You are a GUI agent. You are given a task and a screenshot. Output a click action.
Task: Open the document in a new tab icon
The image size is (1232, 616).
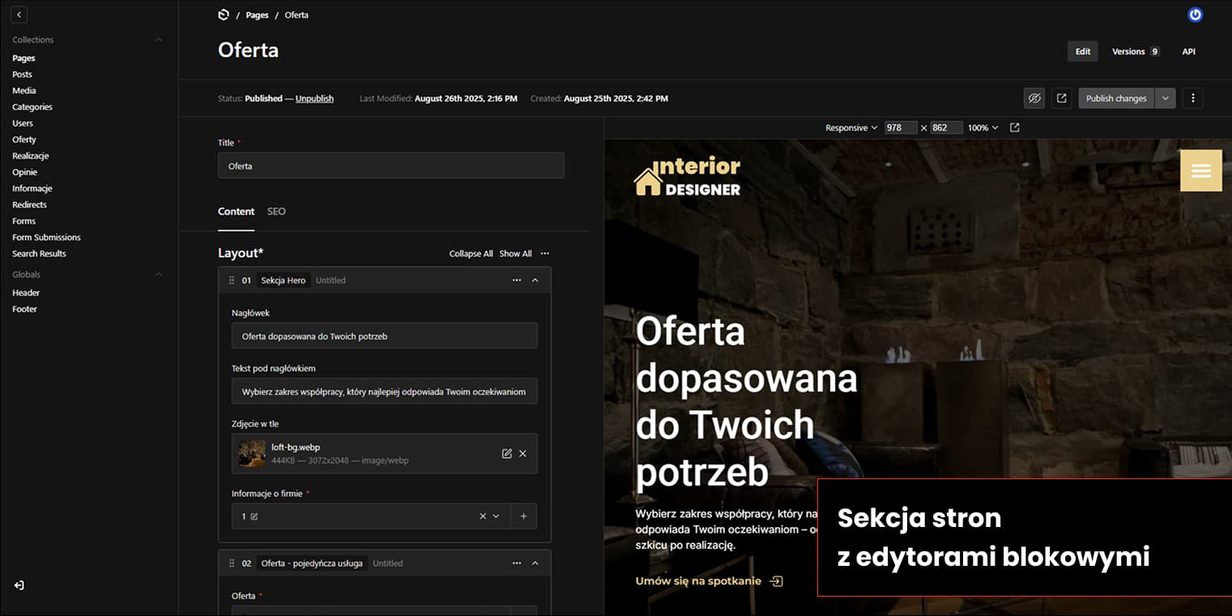[x=1061, y=98]
